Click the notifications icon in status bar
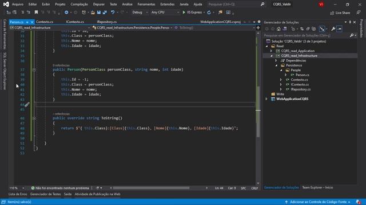 [359, 202]
